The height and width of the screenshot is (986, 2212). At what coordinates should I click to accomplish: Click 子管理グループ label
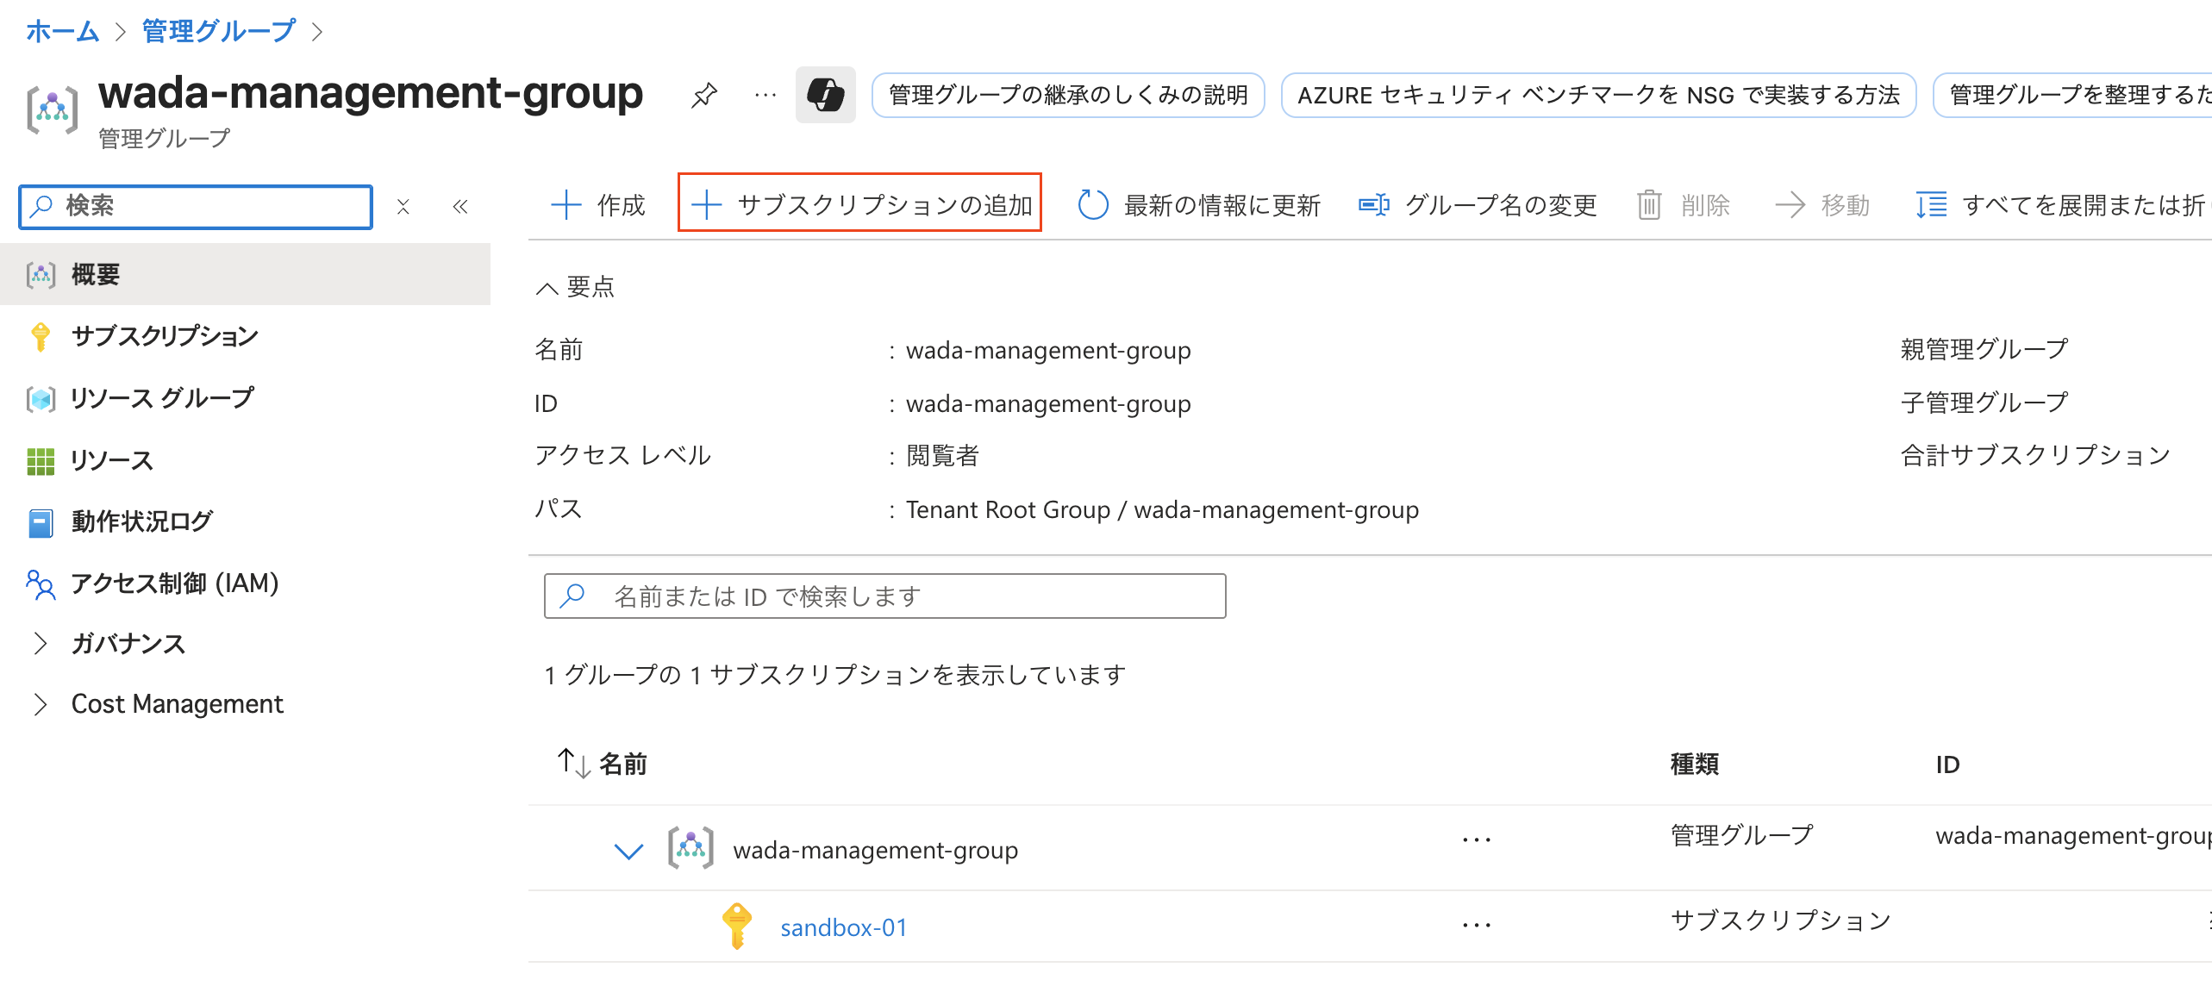1984,403
